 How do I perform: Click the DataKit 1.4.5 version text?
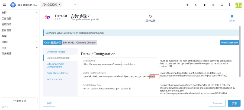click(57, 20)
